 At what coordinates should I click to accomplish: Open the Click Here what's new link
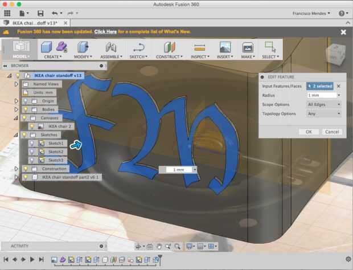click(105, 32)
